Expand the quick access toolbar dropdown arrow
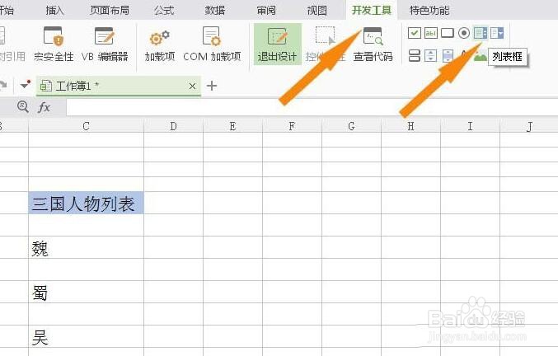 pyautogui.click(x=26, y=85)
